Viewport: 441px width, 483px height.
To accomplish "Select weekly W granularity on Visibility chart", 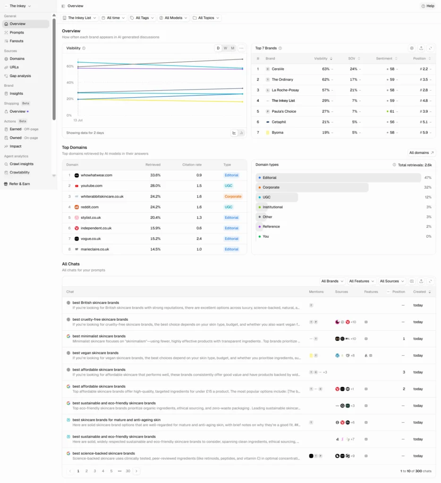I will [x=225, y=48].
